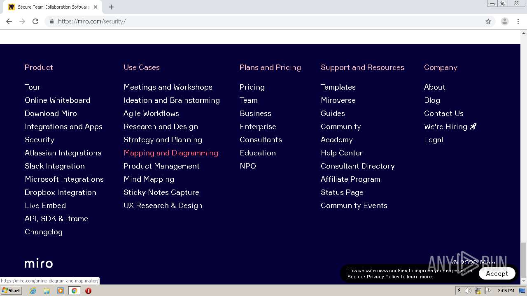Open a new browser tab
This screenshot has height=296, width=527.
click(111, 7)
